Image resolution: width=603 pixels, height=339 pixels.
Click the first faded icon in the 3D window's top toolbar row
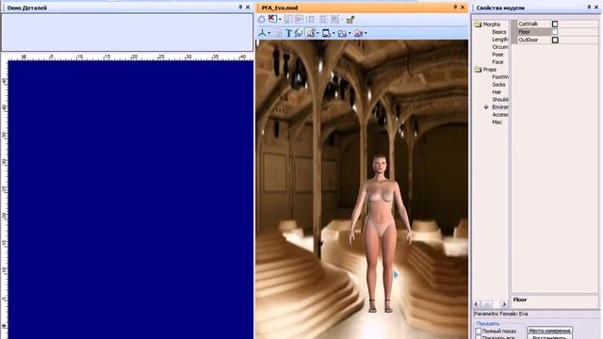point(262,19)
